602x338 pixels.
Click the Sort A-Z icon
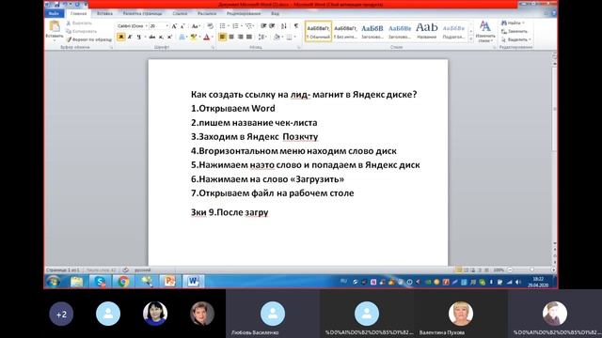click(x=284, y=26)
